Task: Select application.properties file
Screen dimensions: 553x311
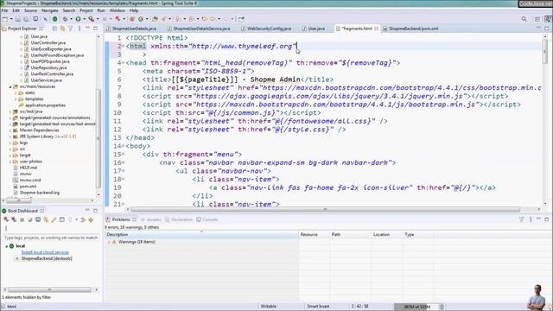Action: (45, 105)
